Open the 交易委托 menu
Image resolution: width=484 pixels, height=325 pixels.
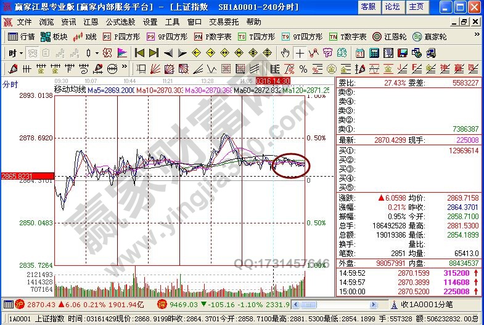click(x=223, y=22)
